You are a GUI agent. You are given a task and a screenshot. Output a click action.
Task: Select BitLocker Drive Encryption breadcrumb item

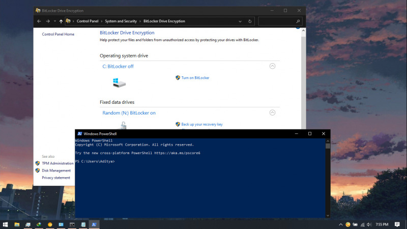(164, 21)
